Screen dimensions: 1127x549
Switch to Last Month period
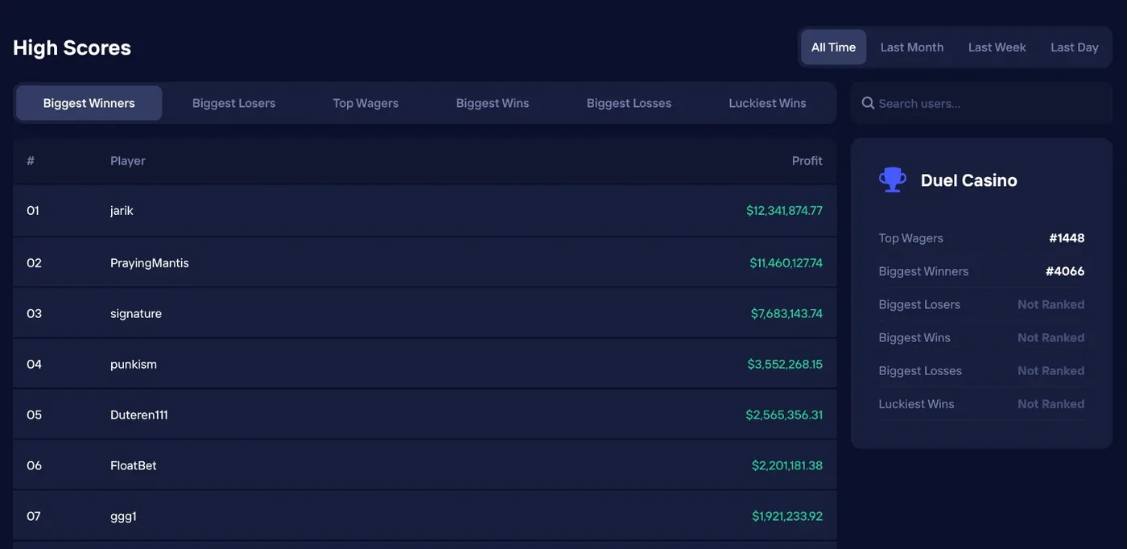click(912, 47)
